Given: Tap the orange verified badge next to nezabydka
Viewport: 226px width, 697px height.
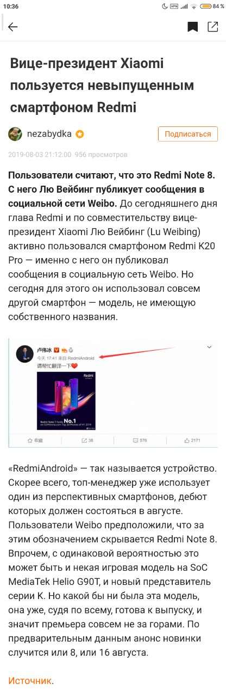Looking at the screenshot, I should 79,134.
